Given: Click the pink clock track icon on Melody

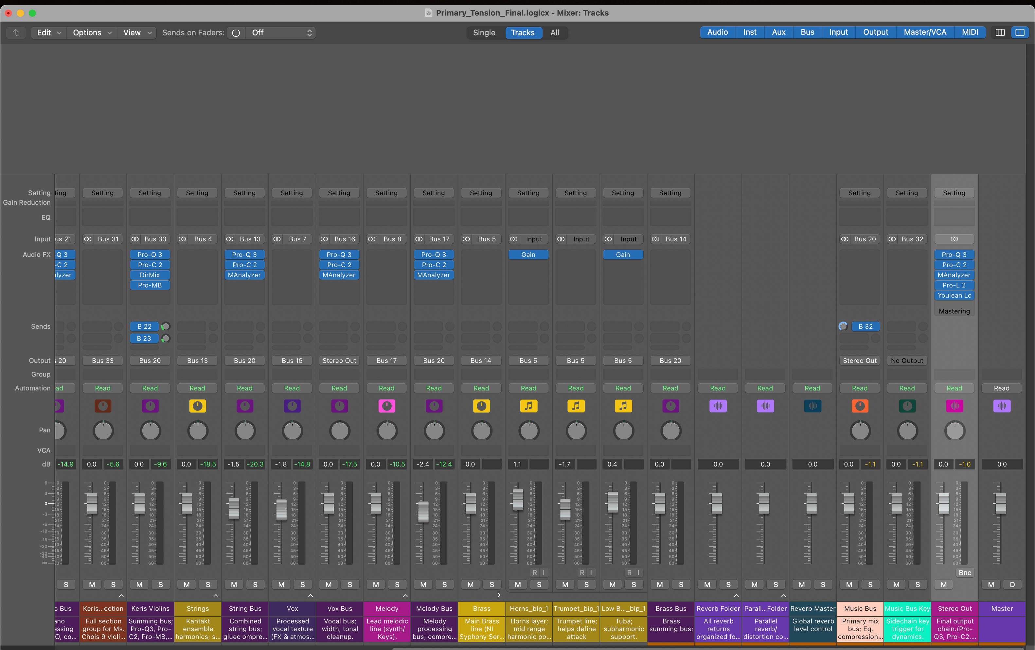Looking at the screenshot, I should point(386,406).
